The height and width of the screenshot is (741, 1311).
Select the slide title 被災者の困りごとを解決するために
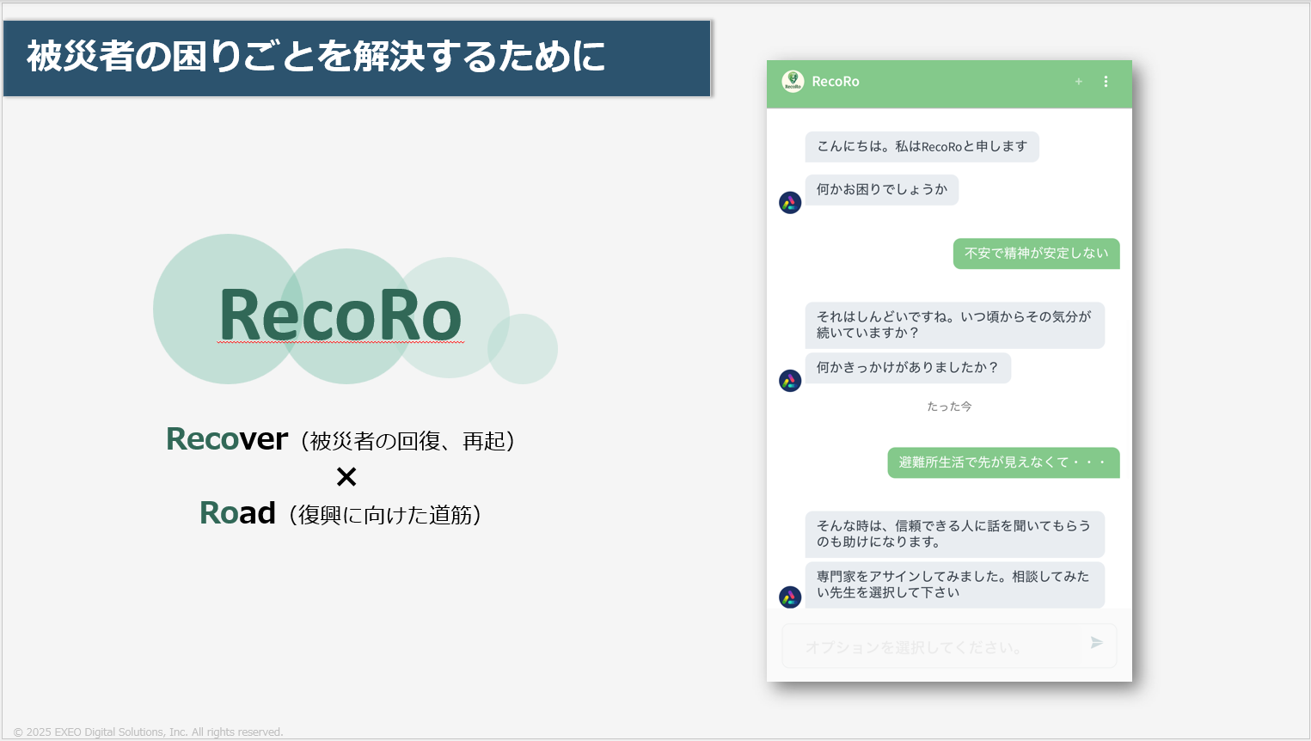pos(316,57)
